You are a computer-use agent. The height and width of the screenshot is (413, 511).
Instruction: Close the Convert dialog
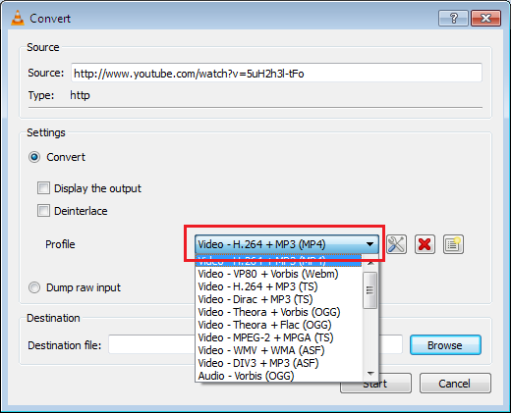(485, 18)
